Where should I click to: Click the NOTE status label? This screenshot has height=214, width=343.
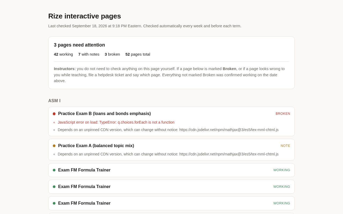coord(285,146)
